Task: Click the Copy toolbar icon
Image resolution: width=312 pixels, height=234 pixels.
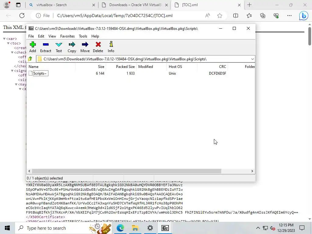Action: point(72,47)
